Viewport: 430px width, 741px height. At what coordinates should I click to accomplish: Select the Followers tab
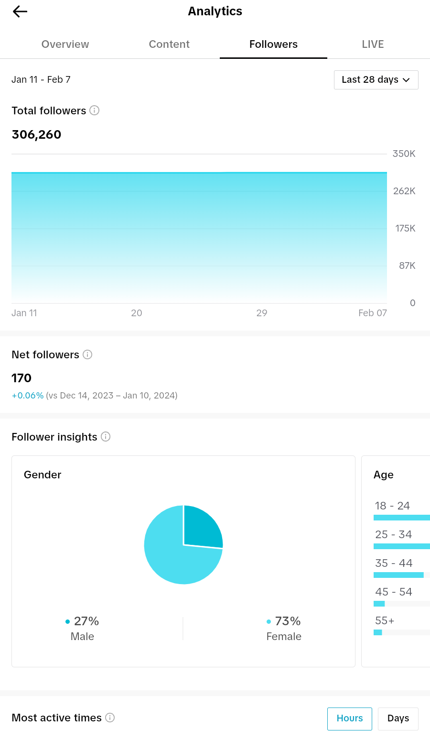(x=273, y=44)
